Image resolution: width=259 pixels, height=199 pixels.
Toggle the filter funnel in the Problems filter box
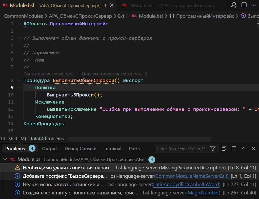213,149
